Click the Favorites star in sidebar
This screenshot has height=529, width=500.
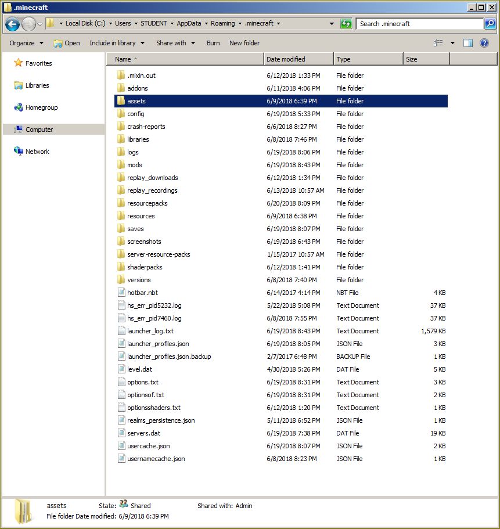tap(19, 63)
